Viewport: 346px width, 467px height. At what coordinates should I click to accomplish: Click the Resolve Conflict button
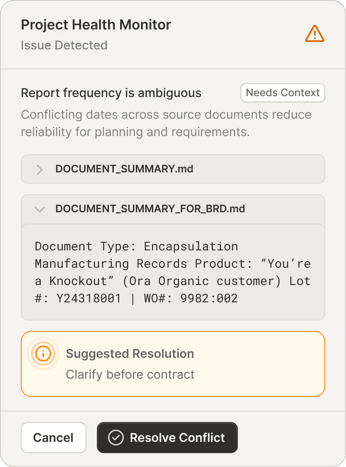[167, 438]
